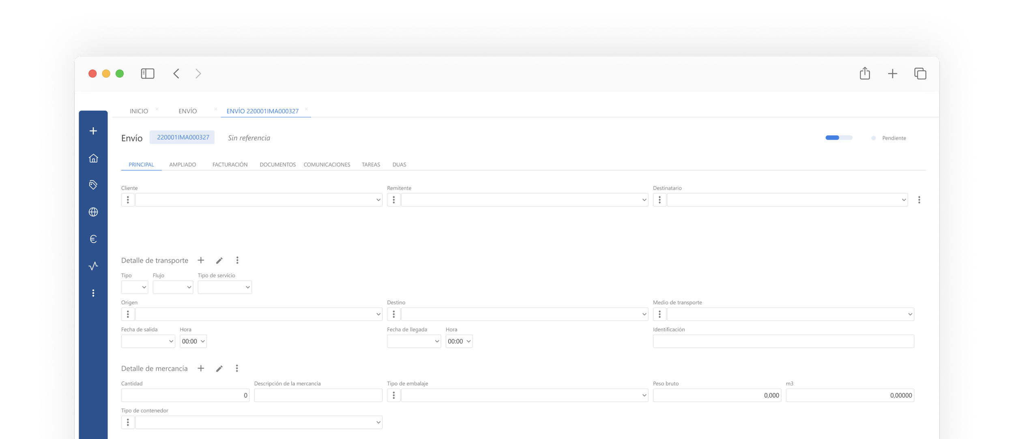Open the Fecha de llegada date picker
Viewport: 1014px width, 439px height.
[x=414, y=341]
